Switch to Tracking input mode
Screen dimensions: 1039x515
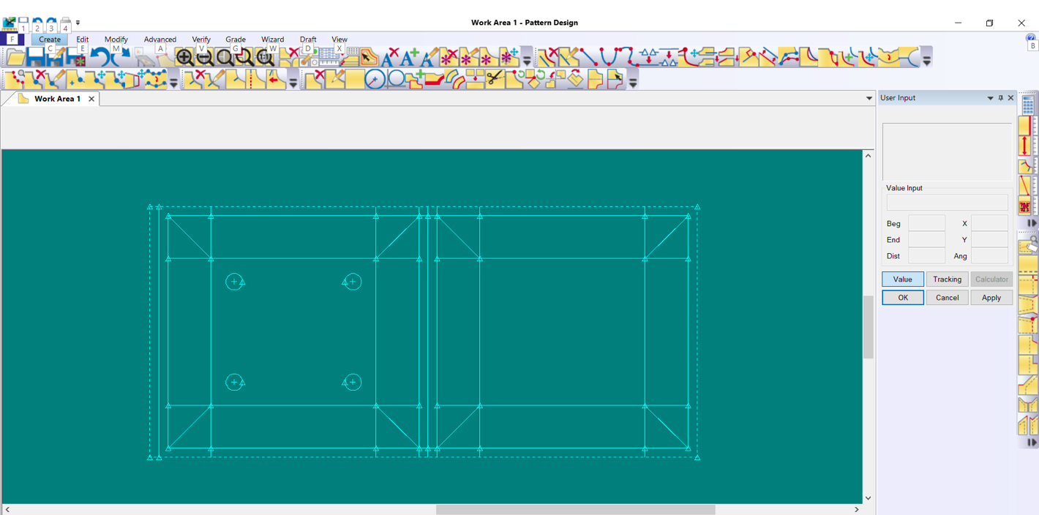click(947, 279)
